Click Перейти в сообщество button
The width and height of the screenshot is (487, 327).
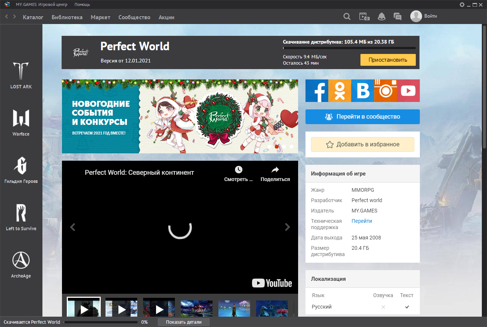[x=363, y=116]
